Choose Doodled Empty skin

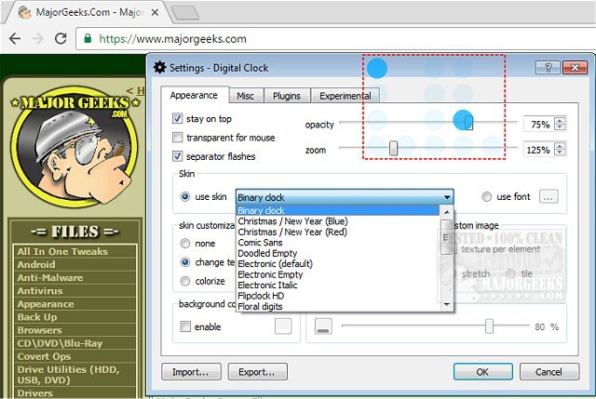337,253
